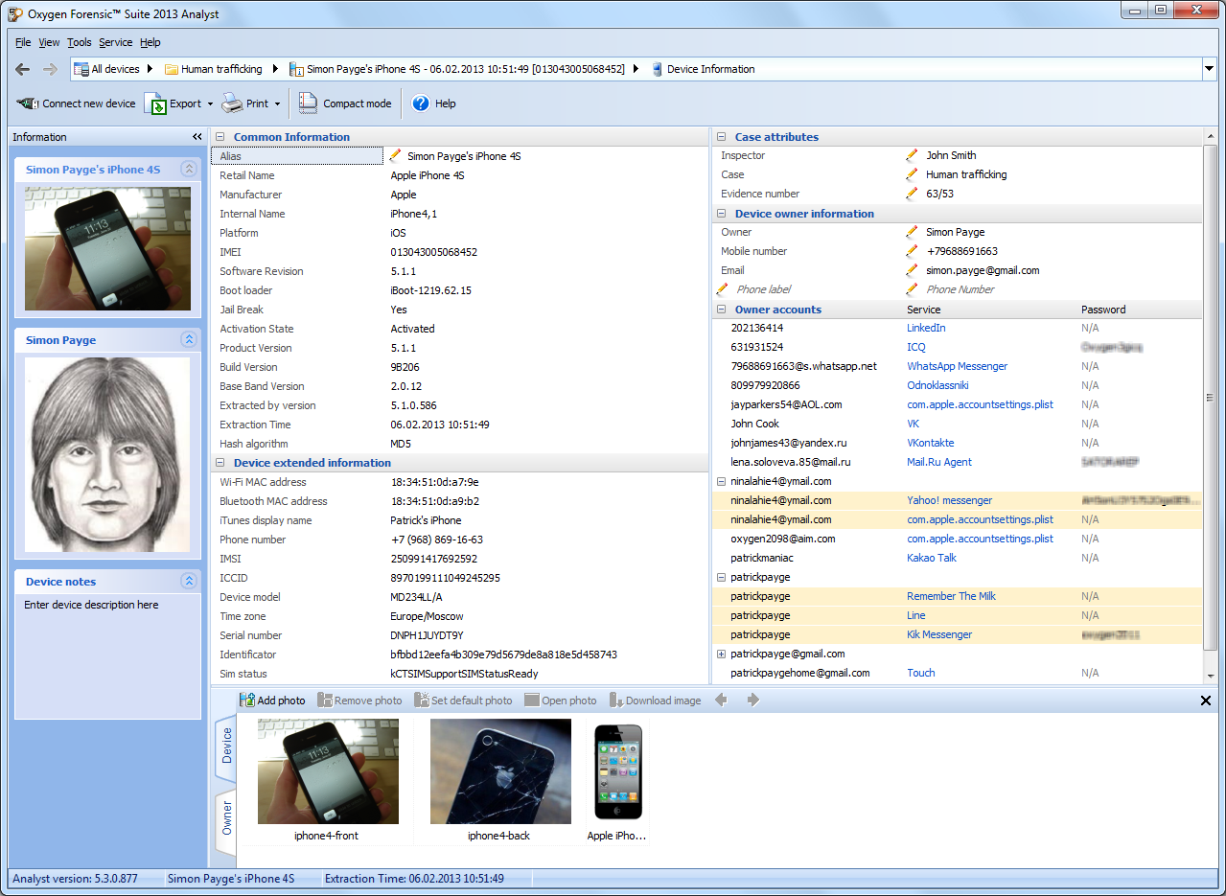Collapse the Device notes panel
This screenshot has width=1226, height=896.
pos(189,581)
